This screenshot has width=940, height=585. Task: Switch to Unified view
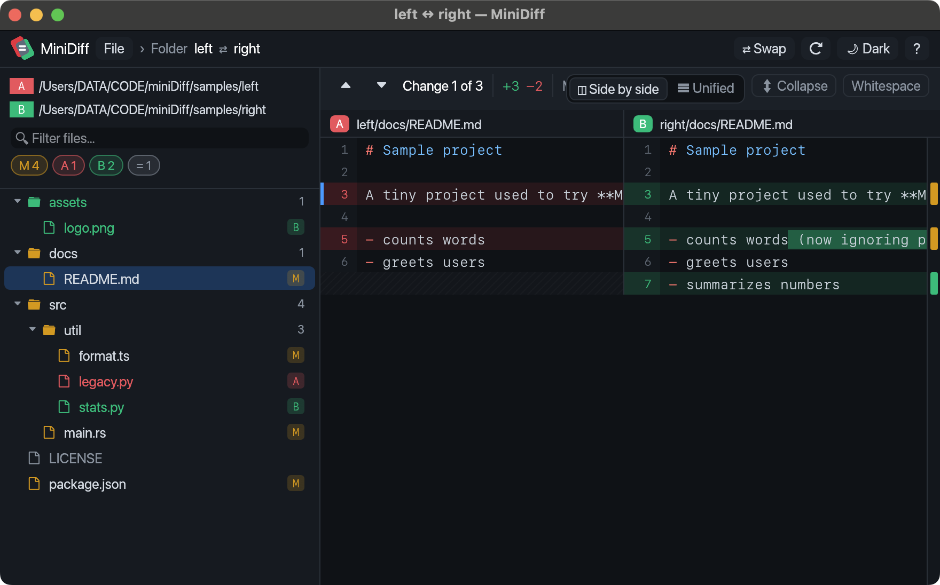(x=706, y=88)
